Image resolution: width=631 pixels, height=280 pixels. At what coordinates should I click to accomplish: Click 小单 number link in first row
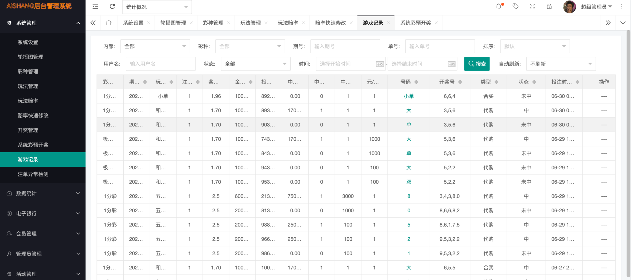coord(408,96)
